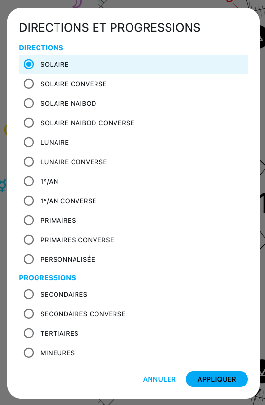The image size is (265, 405).
Task: Select Primaires direction radio button
Action: 133,220
